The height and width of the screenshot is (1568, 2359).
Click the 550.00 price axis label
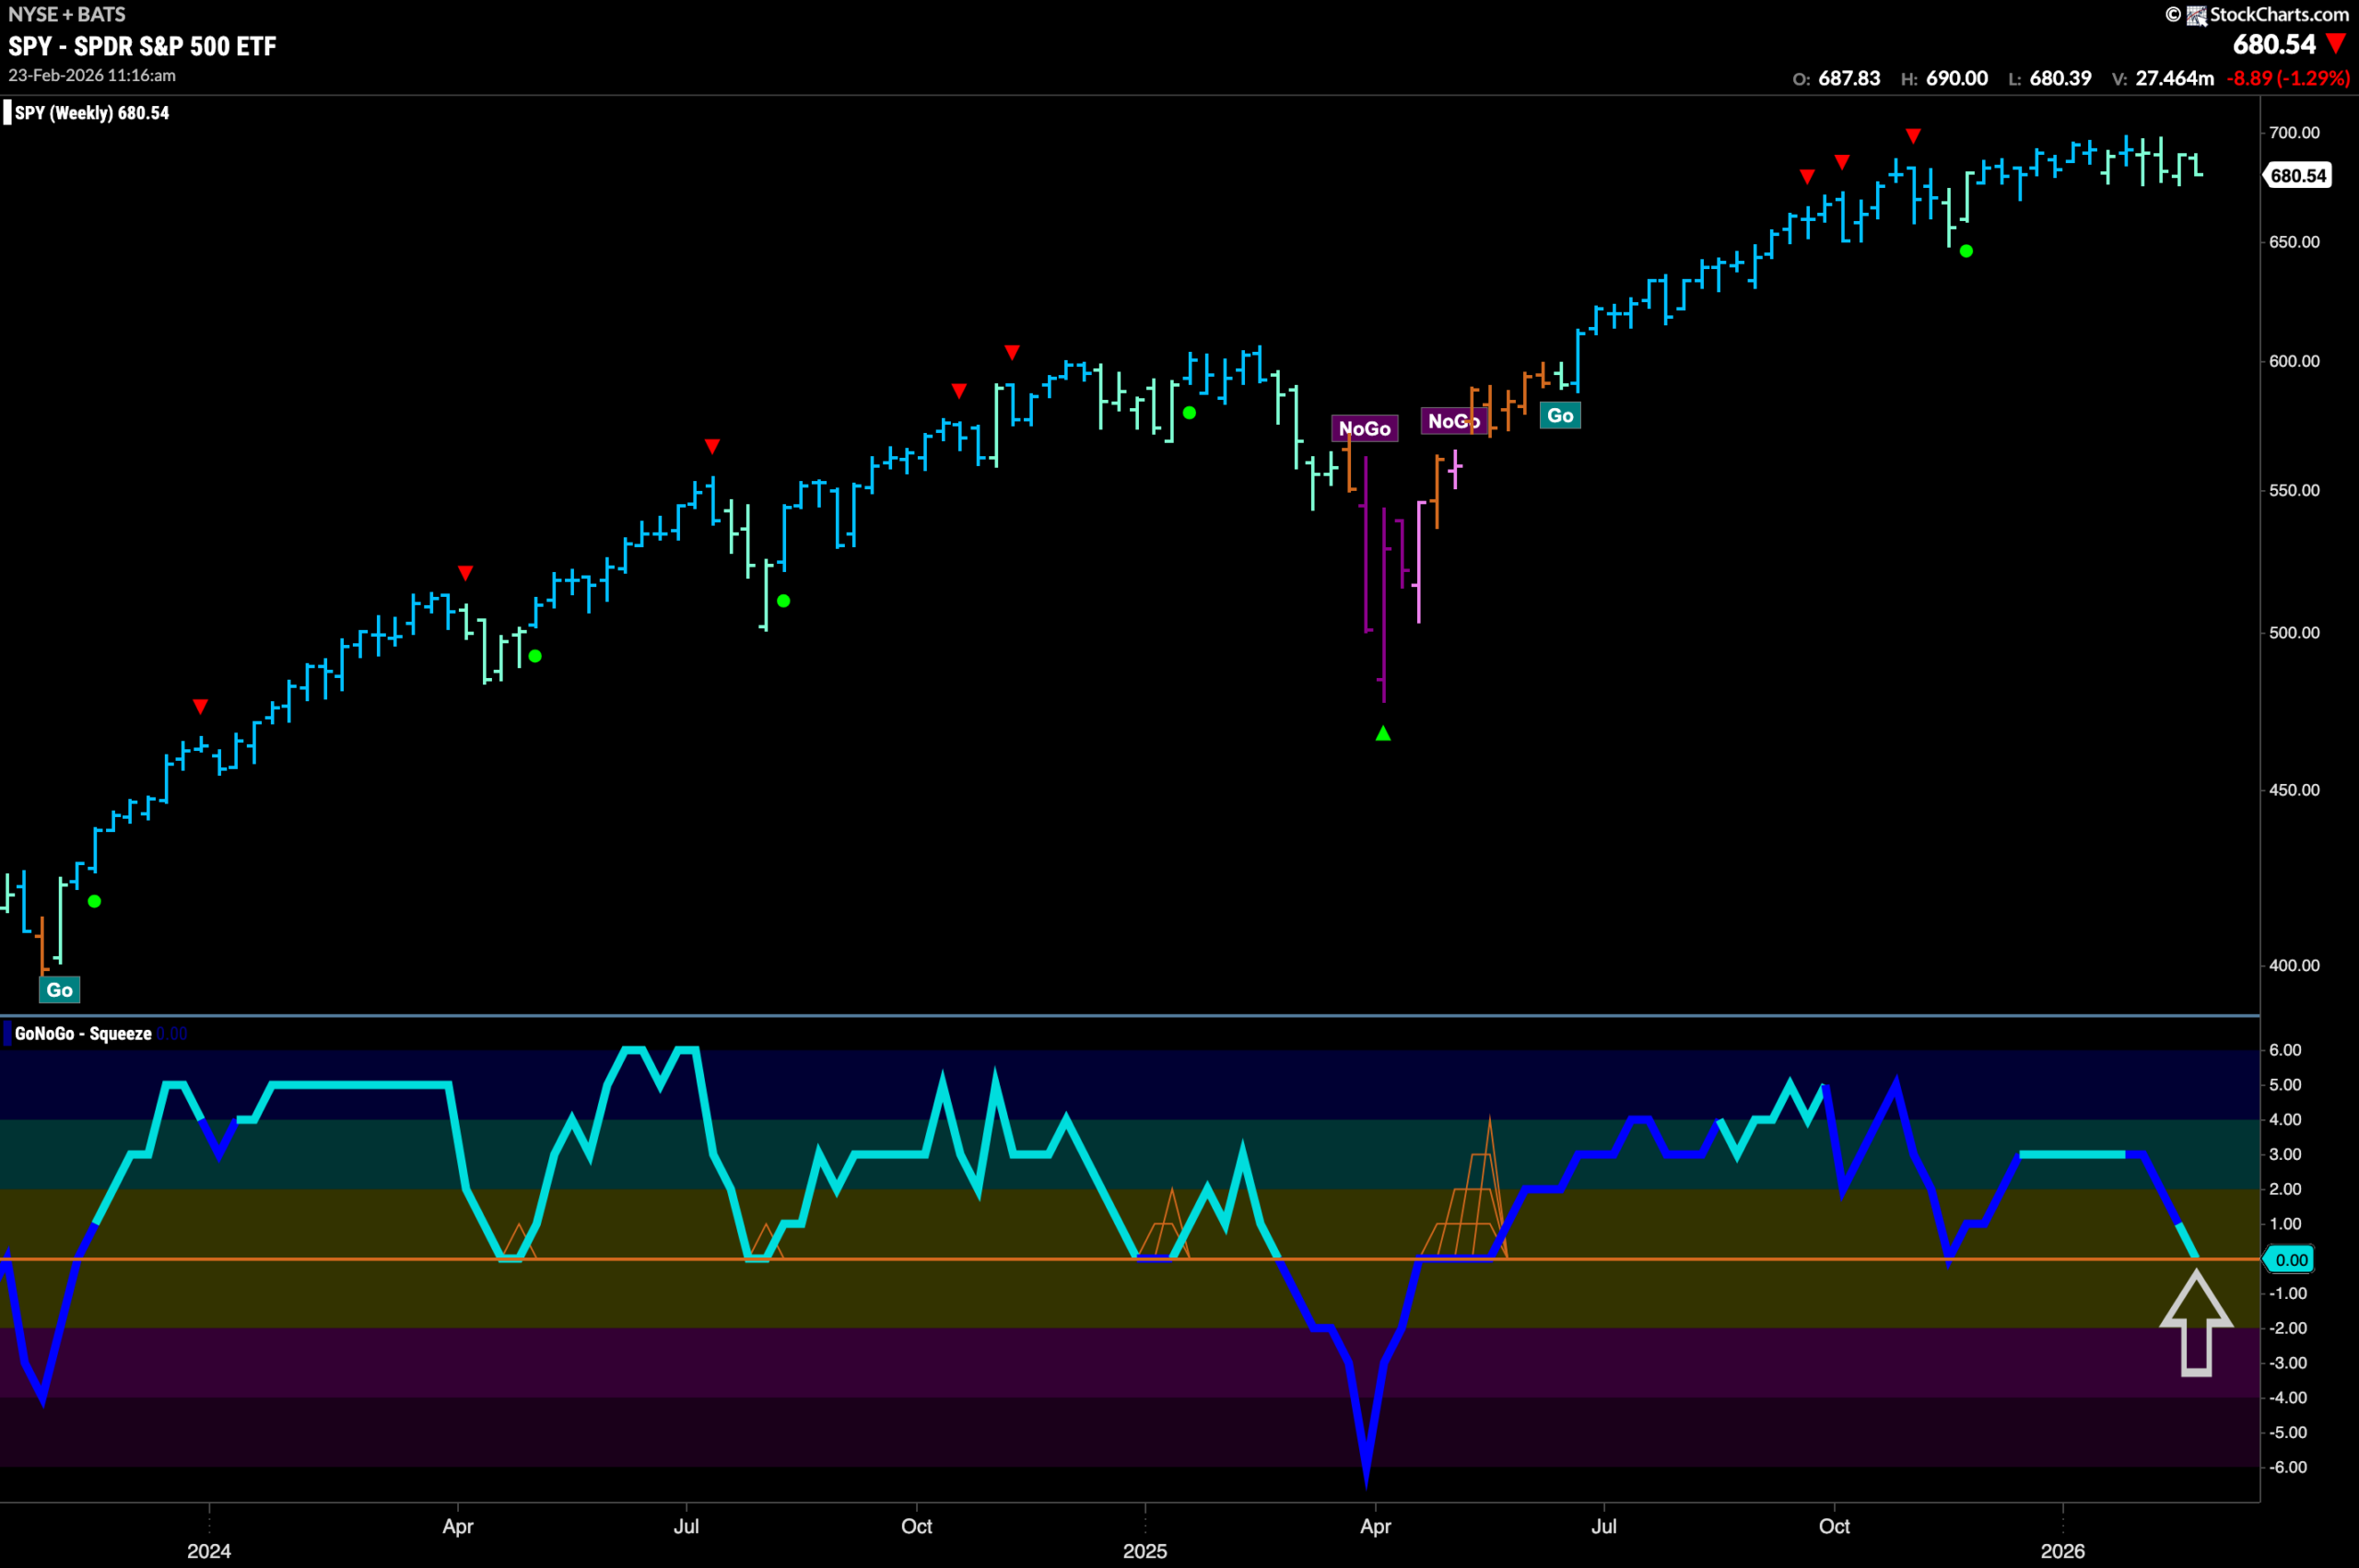click(2294, 490)
